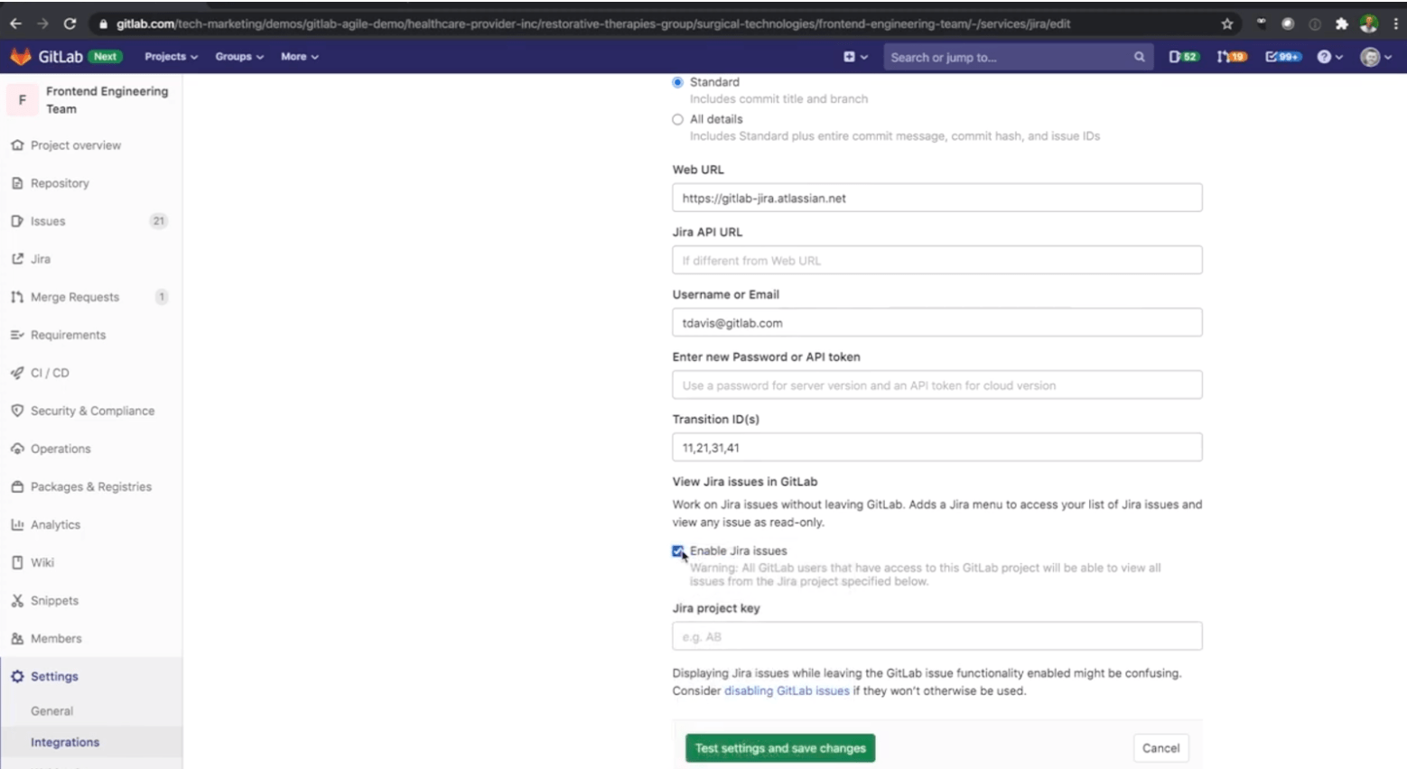This screenshot has width=1407, height=769.
Task: Enable the Jira issues checkbox
Action: pyautogui.click(x=677, y=551)
